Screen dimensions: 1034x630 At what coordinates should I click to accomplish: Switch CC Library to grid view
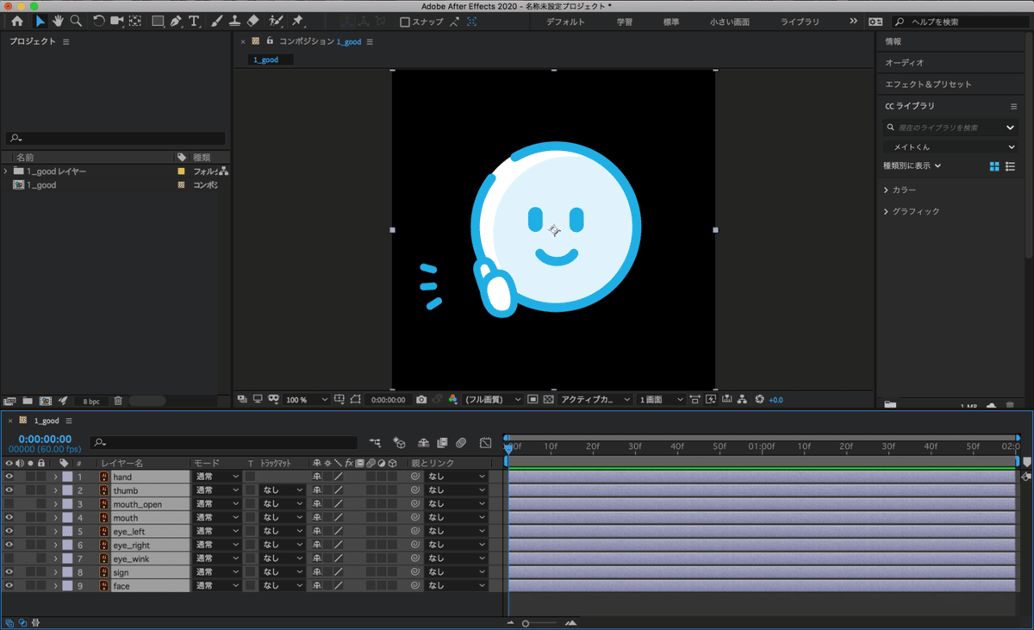pyautogui.click(x=994, y=166)
